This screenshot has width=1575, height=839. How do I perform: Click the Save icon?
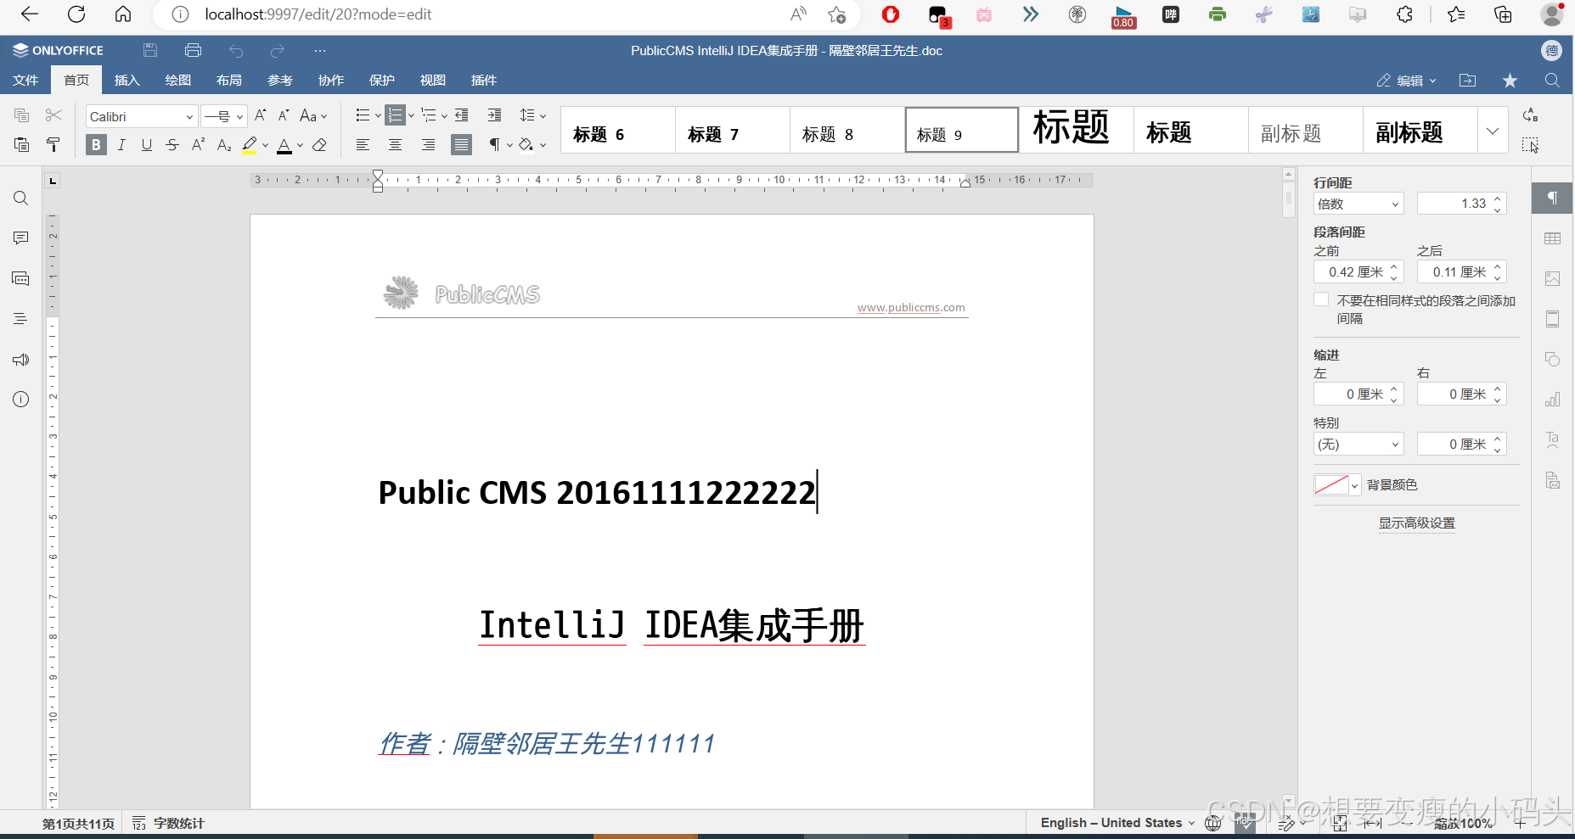[x=150, y=50]
